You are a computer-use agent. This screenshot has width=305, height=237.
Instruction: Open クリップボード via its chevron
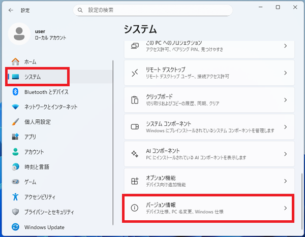[x=285, y=100]
